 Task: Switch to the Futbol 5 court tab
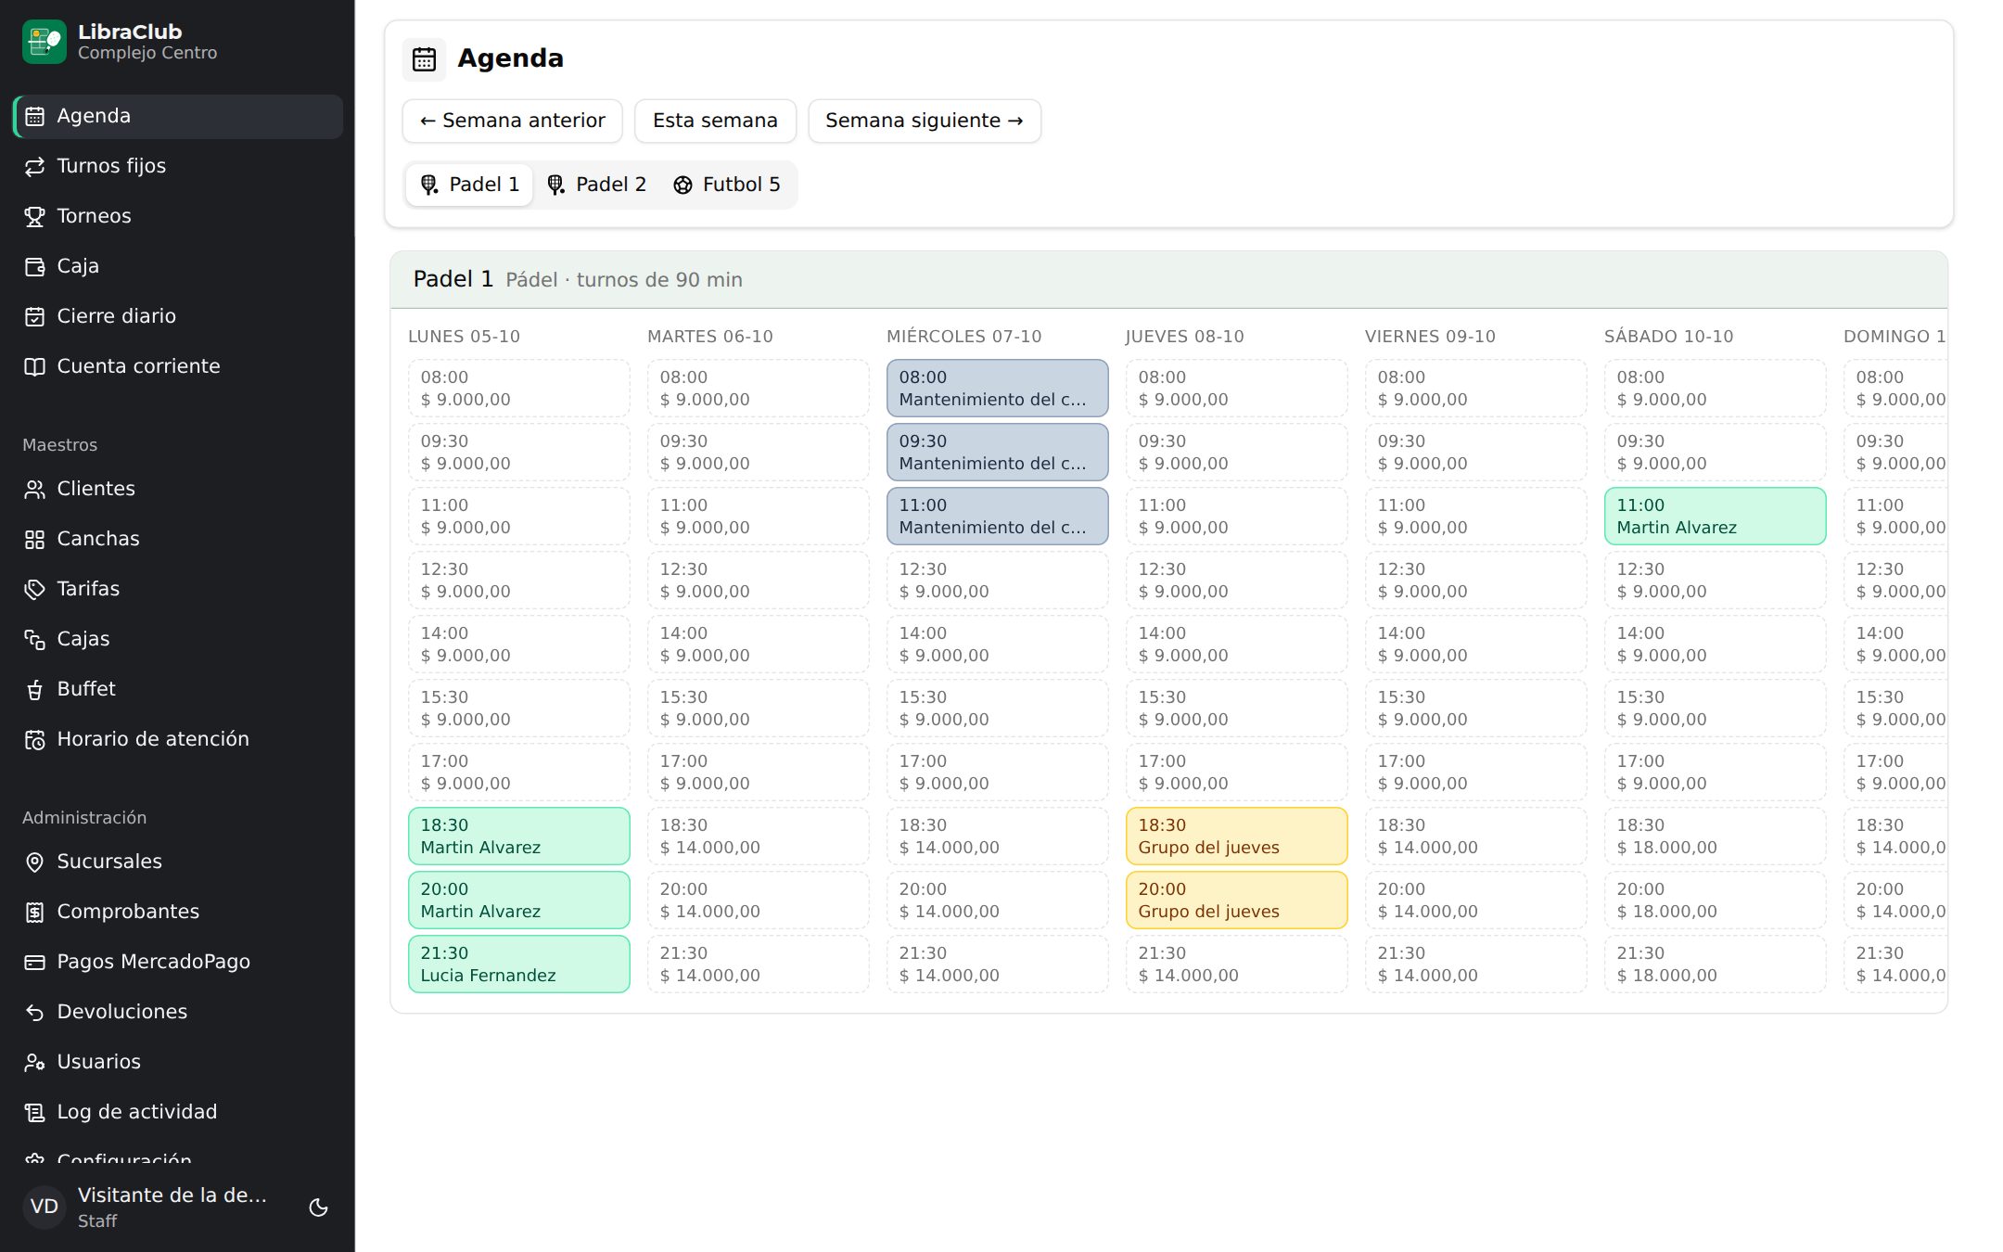pyautogui.click(x=726, y=185)
